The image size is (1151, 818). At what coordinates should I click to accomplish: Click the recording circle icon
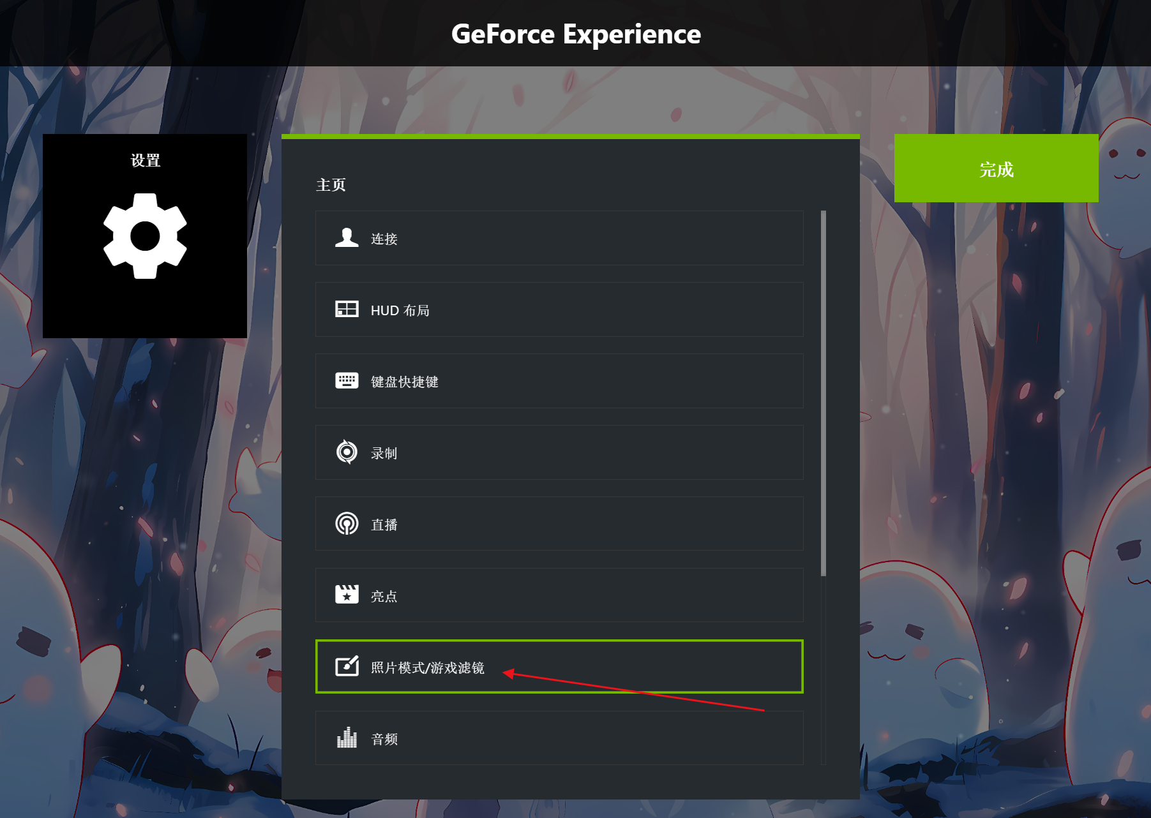pyautogui.click(x=347, y=452)
